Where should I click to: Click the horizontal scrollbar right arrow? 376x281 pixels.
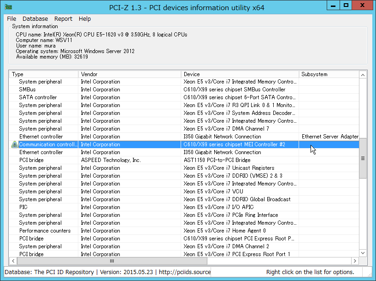pos(355,261)
